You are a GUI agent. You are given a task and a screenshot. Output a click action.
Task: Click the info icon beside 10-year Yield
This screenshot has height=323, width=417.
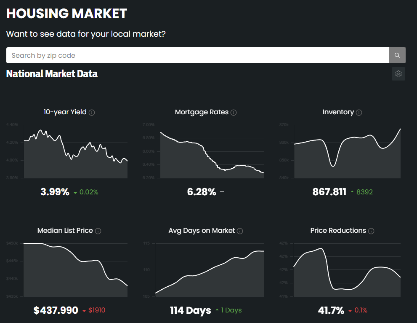92,113
